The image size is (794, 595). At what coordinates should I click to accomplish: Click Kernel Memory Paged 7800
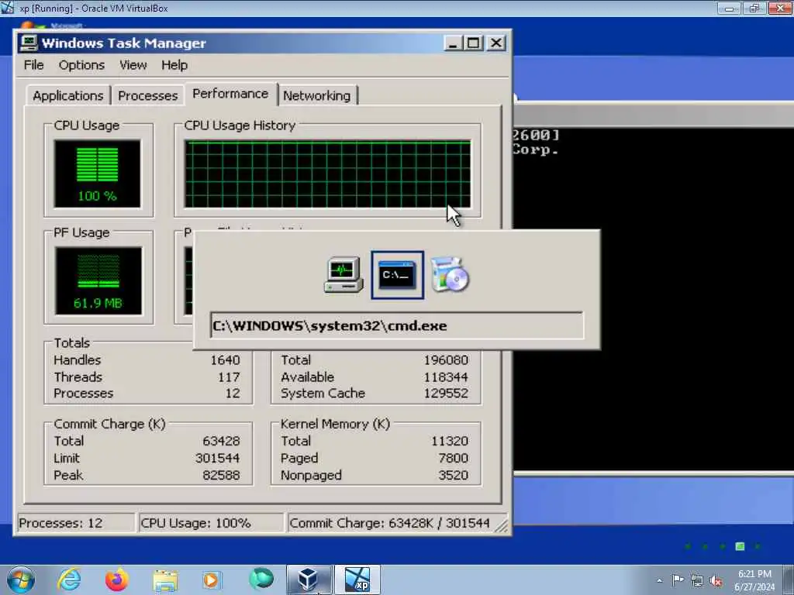point(453,458)
